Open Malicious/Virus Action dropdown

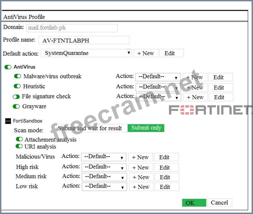(x=104, y=157)
